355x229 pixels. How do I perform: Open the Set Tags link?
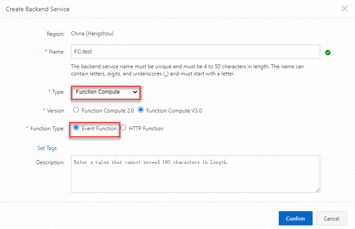(x=47, y=148)
